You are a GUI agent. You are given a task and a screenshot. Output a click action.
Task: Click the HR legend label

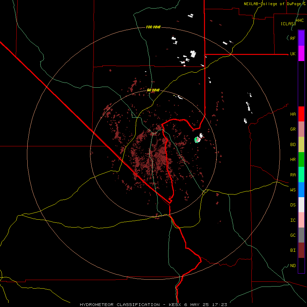tap(293, 160)
